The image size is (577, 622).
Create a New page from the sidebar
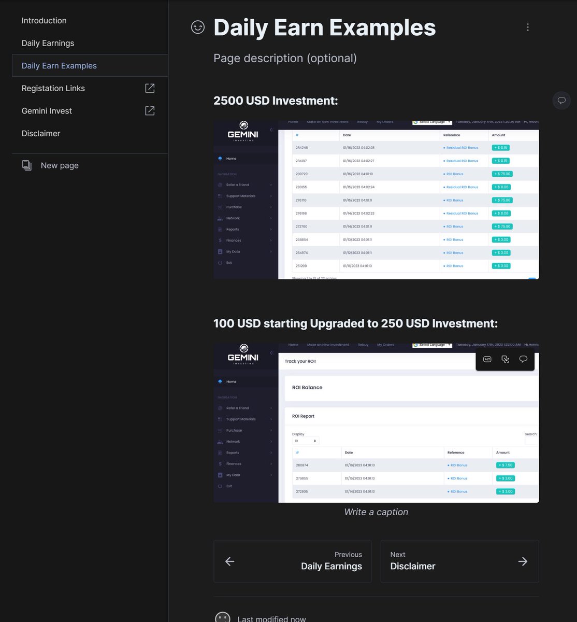coord(59,165)
